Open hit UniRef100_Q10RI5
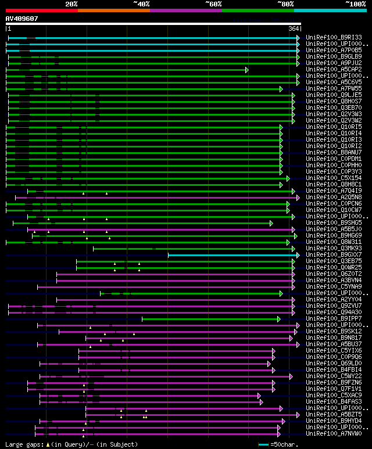Viewport: 372px width, 449px height. 334,127
